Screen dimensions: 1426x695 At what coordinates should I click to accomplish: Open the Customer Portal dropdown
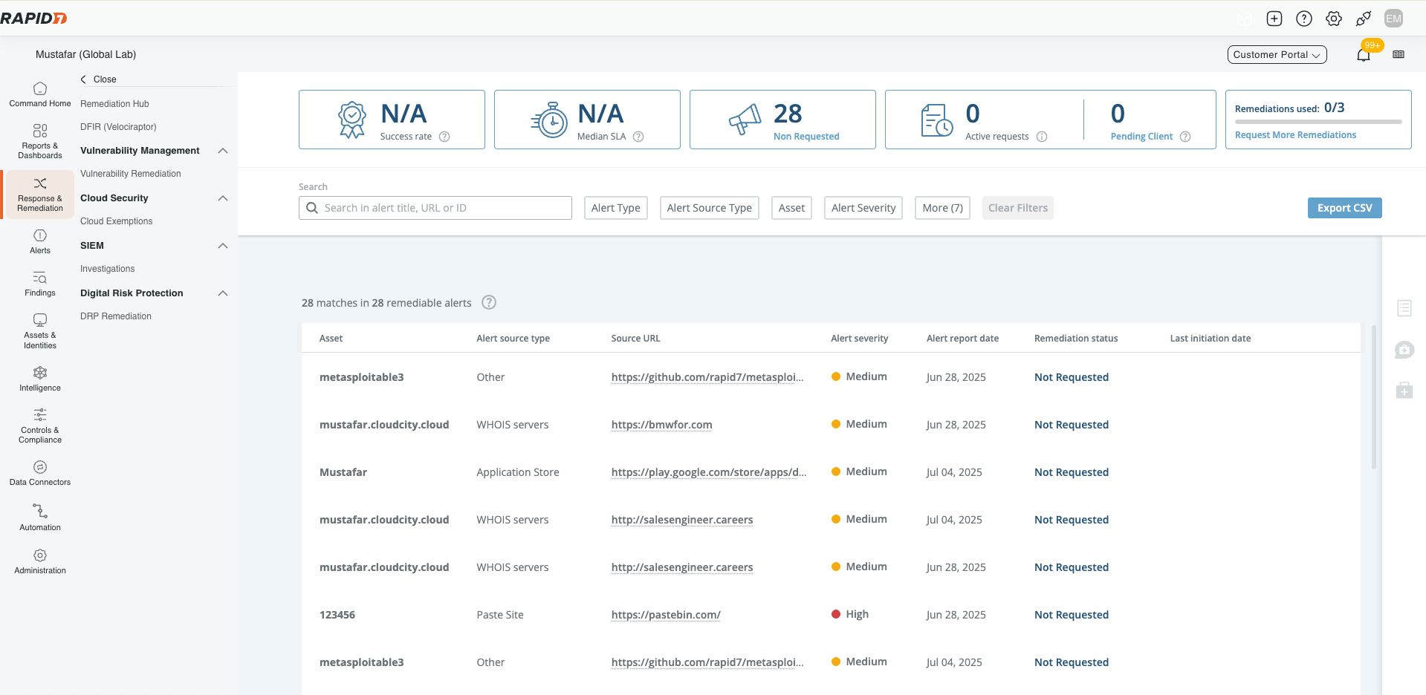point(1276,54)
